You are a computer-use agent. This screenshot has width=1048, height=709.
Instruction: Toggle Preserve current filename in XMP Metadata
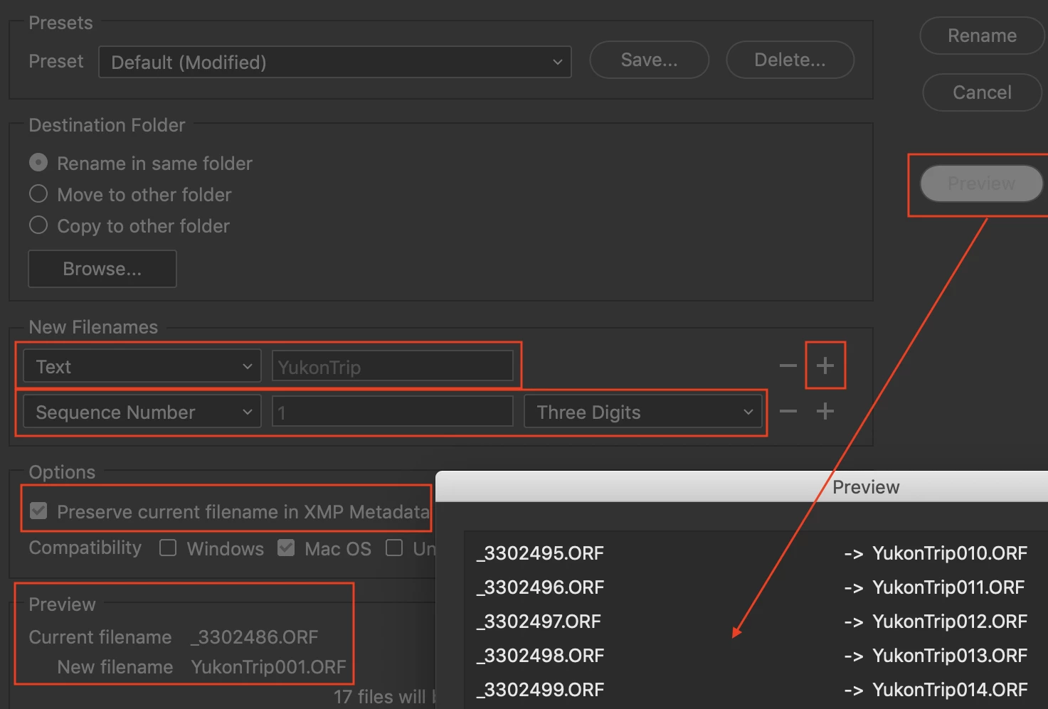pyautogui.click(x=38, y=511)
